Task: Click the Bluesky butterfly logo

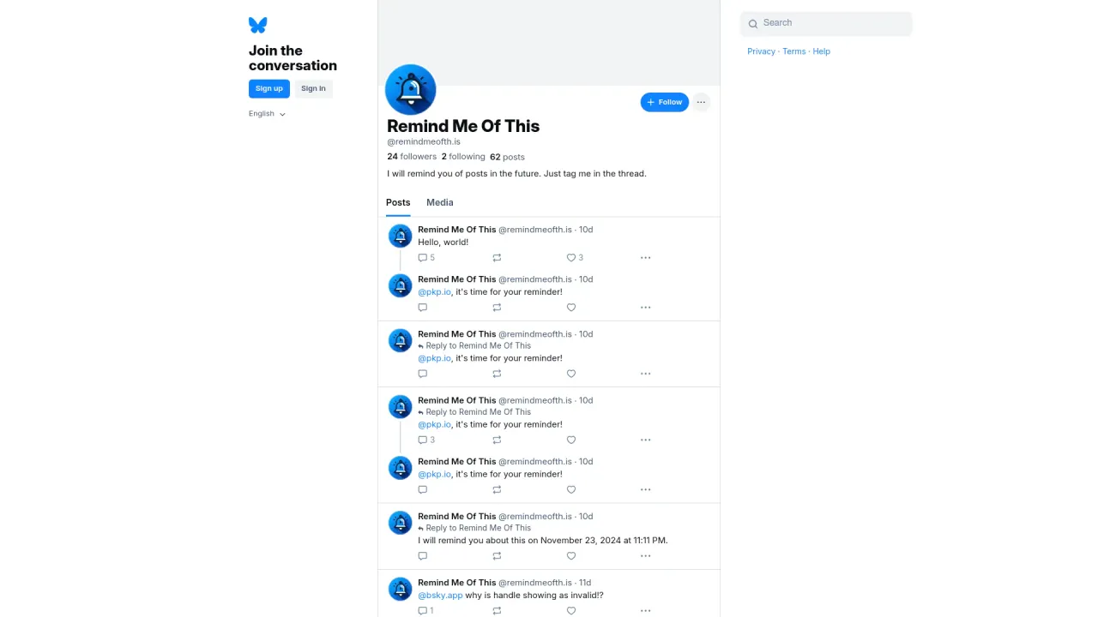Action: coord(257,25)
